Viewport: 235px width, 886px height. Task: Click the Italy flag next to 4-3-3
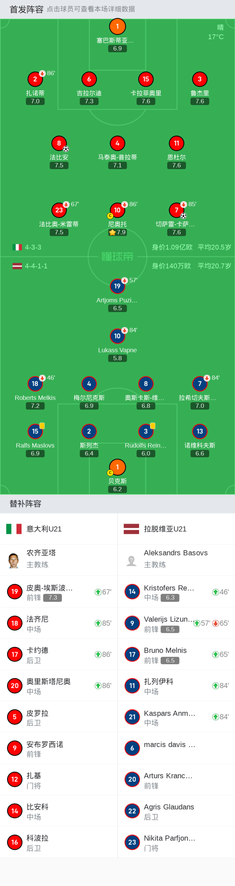pos(17,247)
